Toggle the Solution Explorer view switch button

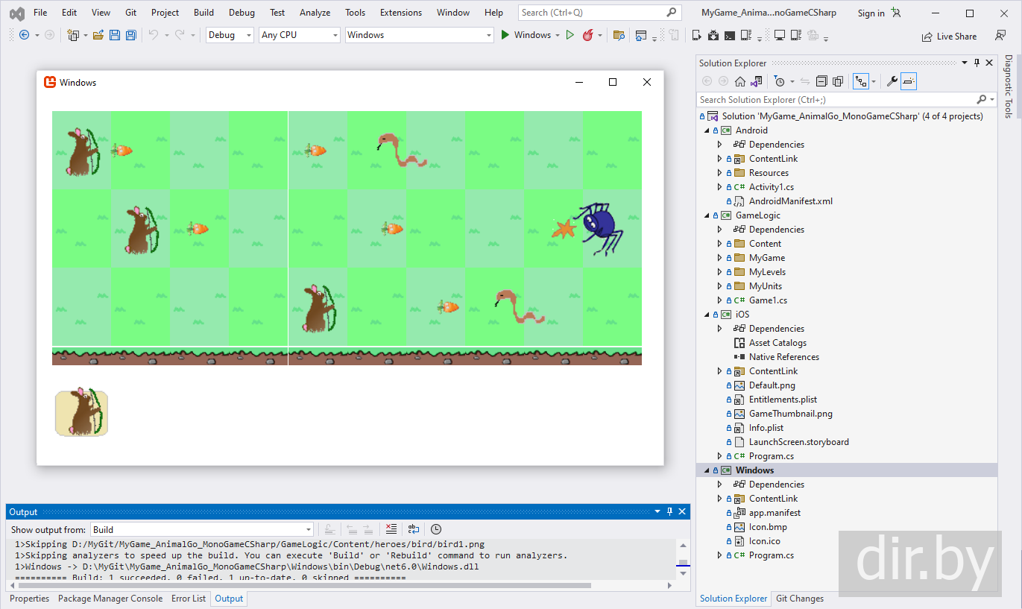point(757,81)
